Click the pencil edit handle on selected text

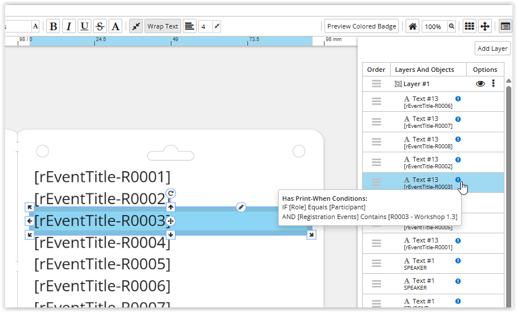(241, 207)
